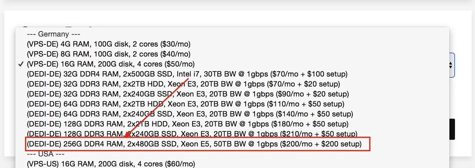Choose VPS-DE 8G RAM $40/mo plan
Image resolution: width=475 pixels, height=168 pixels.
(x=108, y=54)
